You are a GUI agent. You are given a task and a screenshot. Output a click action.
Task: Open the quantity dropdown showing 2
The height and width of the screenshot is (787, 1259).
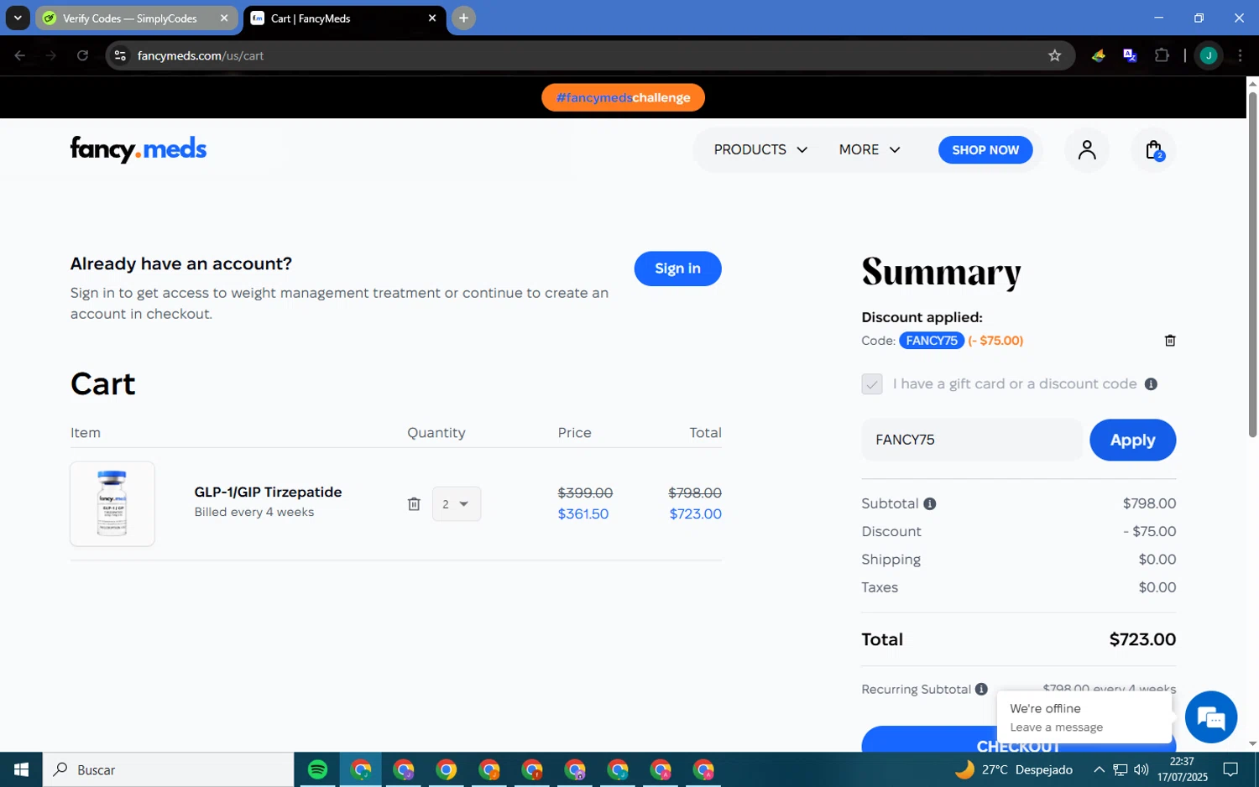point(457,503)
